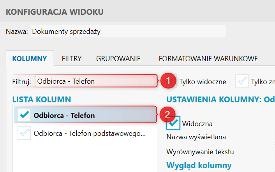Click the LISTA KOLUMN heading
Viewport: 275px width, 172px height.
click(42, 100)
